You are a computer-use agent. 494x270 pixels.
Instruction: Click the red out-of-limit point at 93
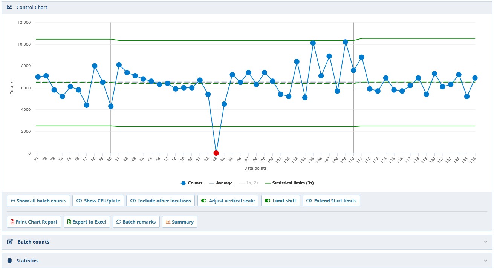point(216,153)
